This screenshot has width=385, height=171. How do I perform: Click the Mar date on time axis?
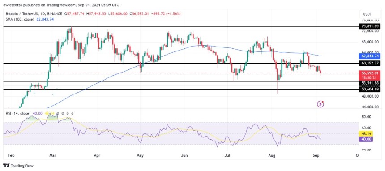53,155
